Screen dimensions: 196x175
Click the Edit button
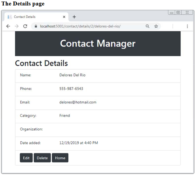[x=26, y=158]
